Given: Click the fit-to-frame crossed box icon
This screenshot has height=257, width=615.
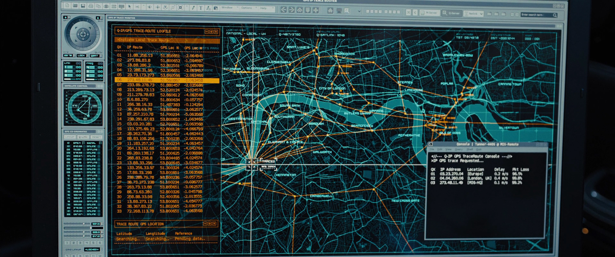Looking at the screenshot, I should (x=180, y=8).
